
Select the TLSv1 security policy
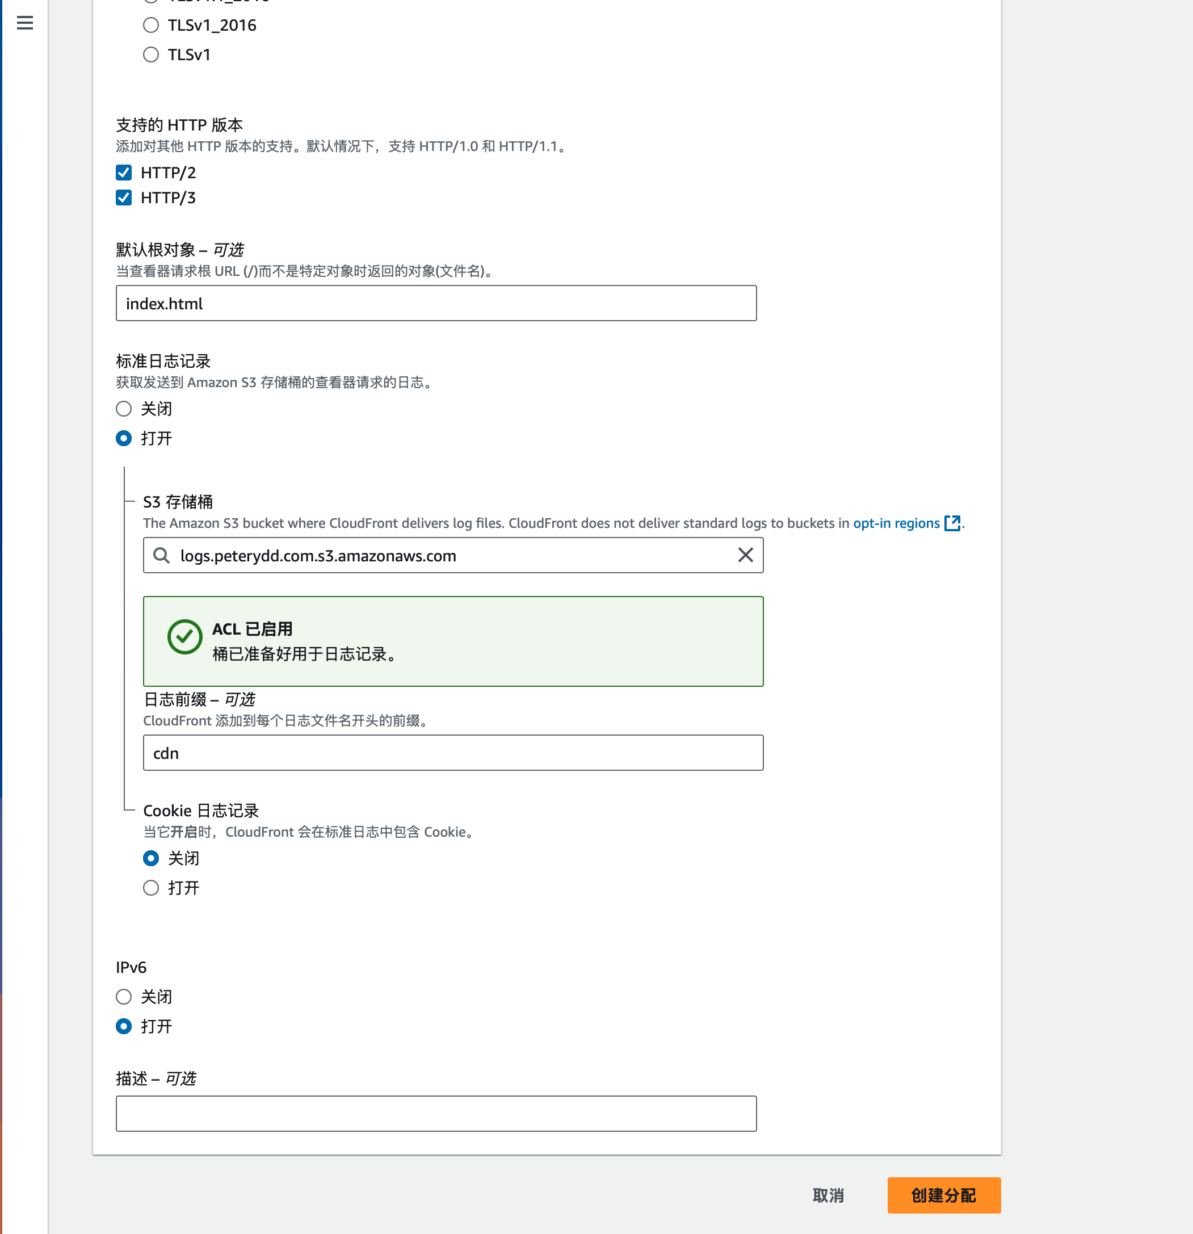coord(151,54)
